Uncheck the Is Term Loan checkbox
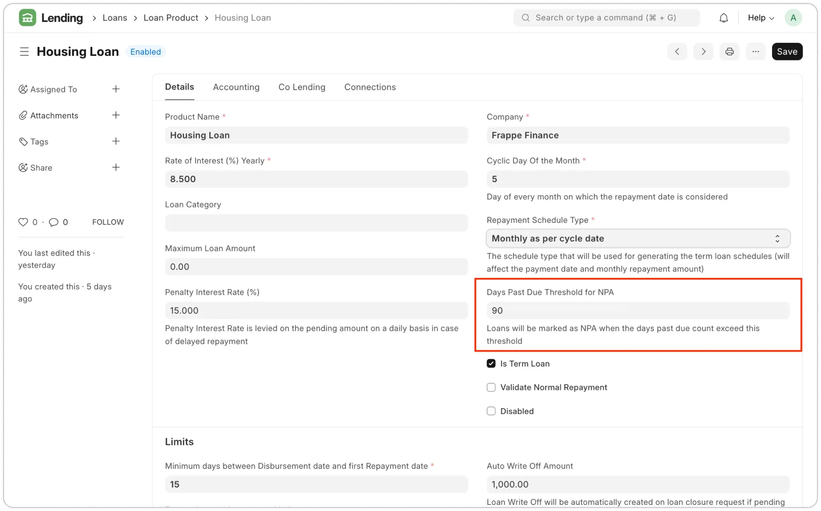The image size is (821, 511). [490, 363]
